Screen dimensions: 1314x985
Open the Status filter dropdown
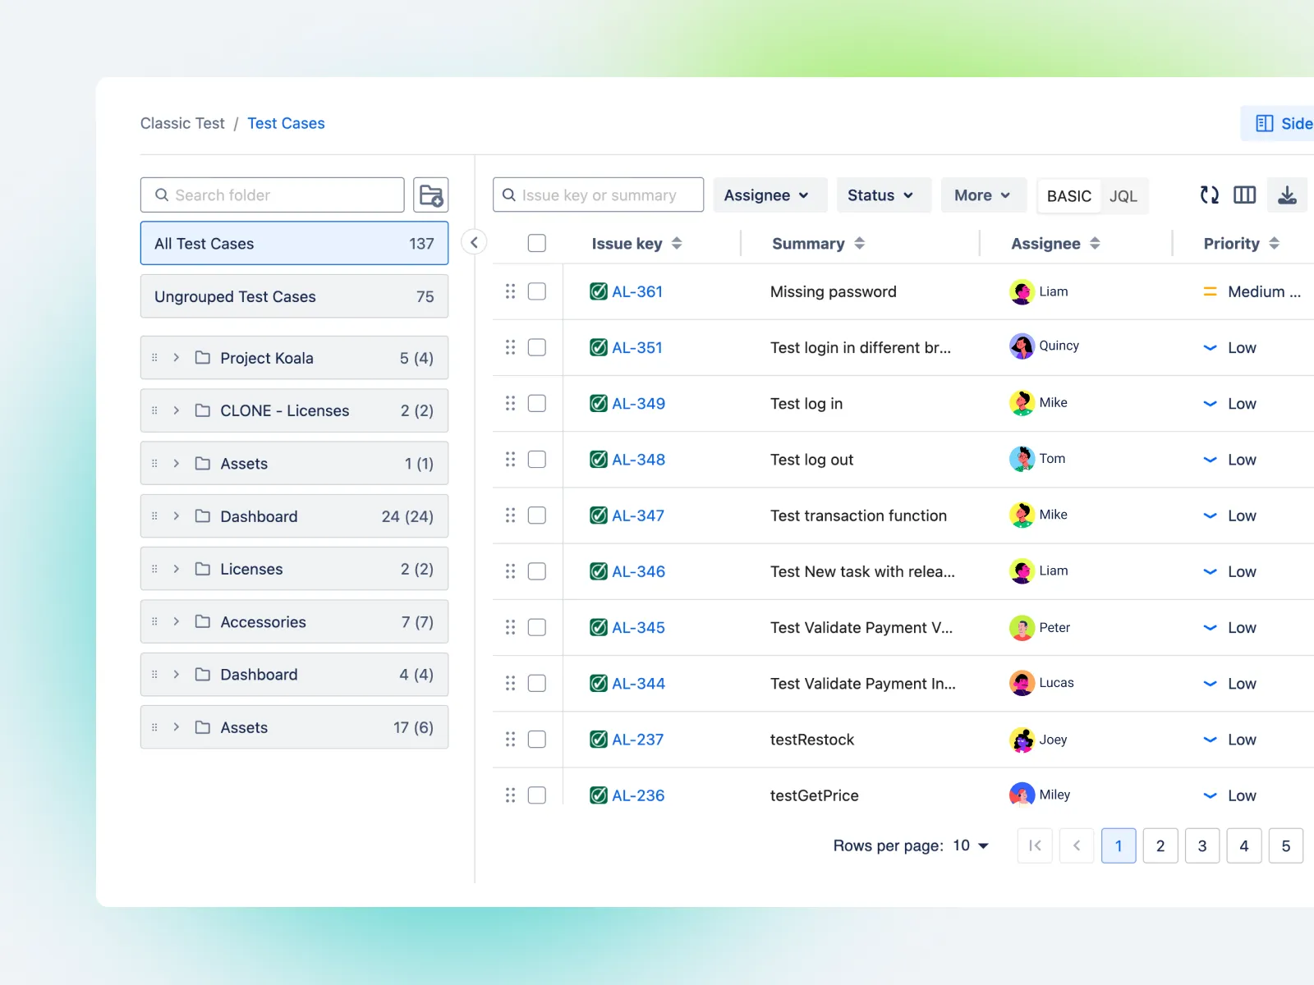[x=880, y=195]
